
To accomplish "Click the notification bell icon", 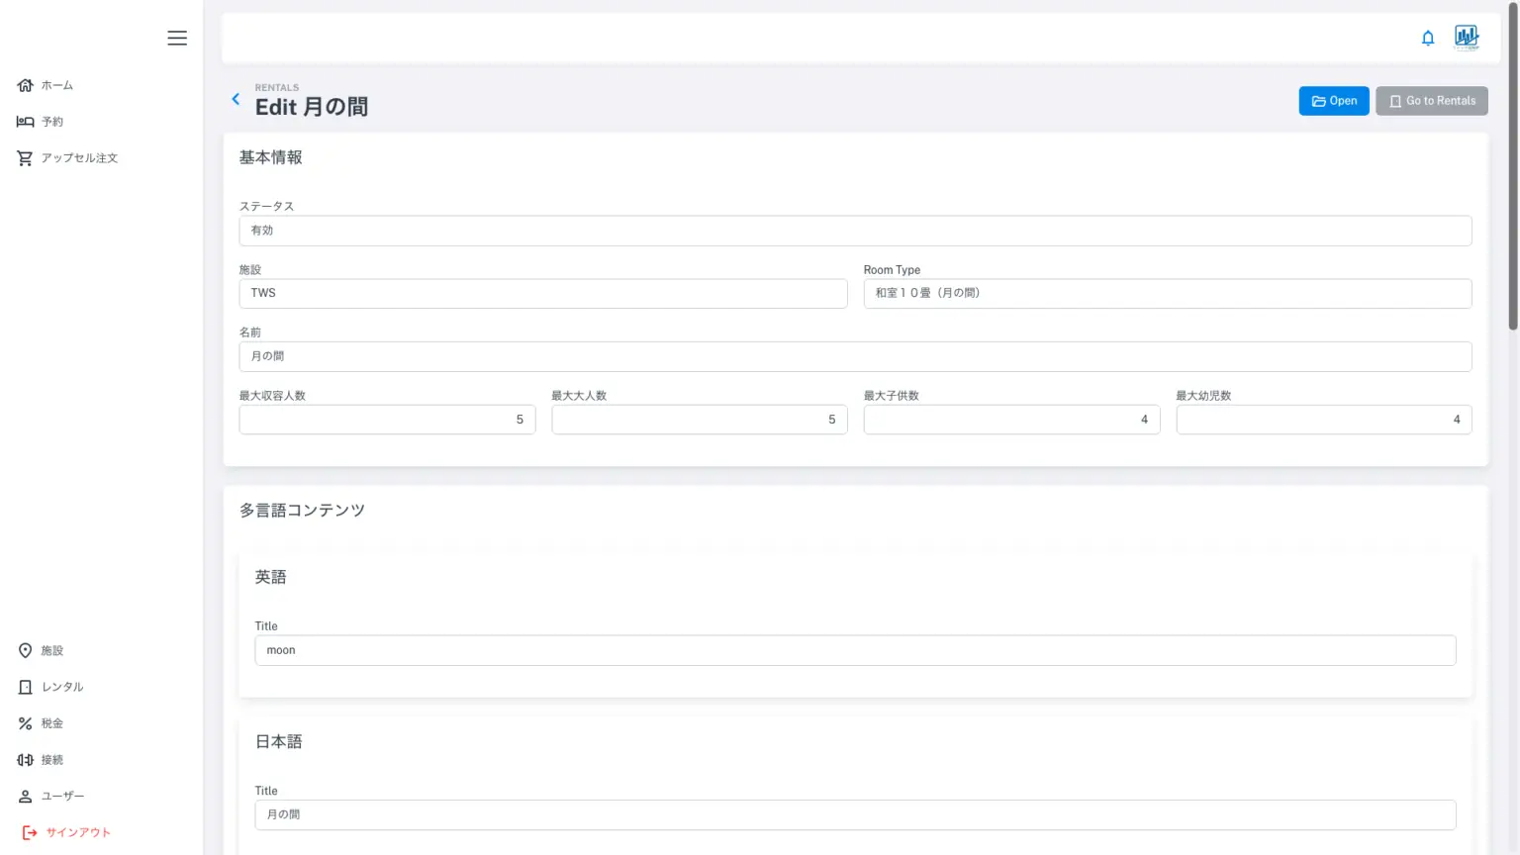I will click(x=1428, y=38).
